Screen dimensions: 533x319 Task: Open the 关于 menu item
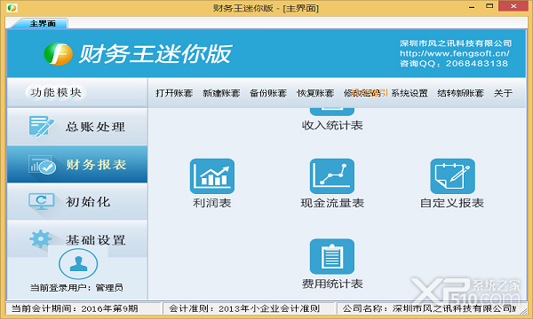pyautogui.click(x=503, y=93)
